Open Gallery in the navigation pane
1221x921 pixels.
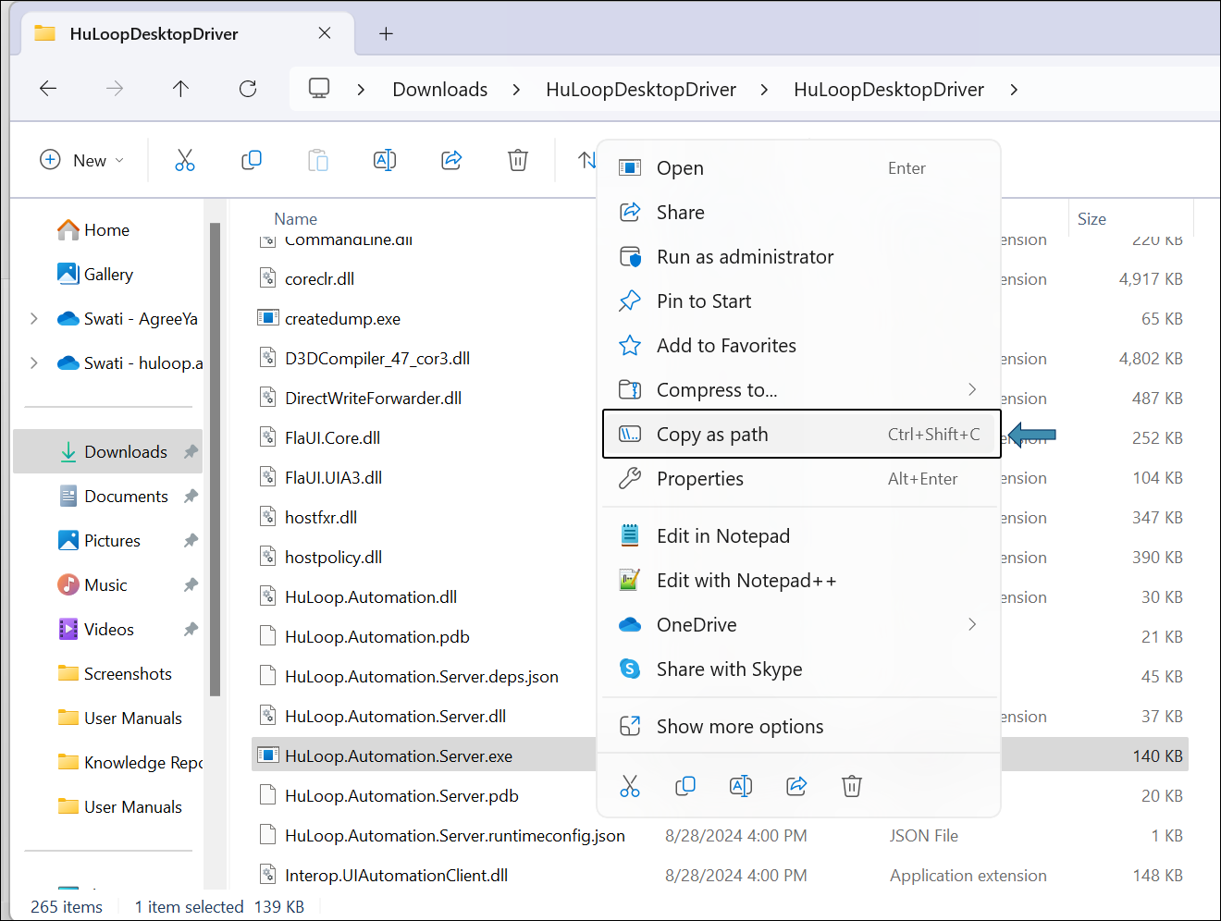(x=108, y=275)
